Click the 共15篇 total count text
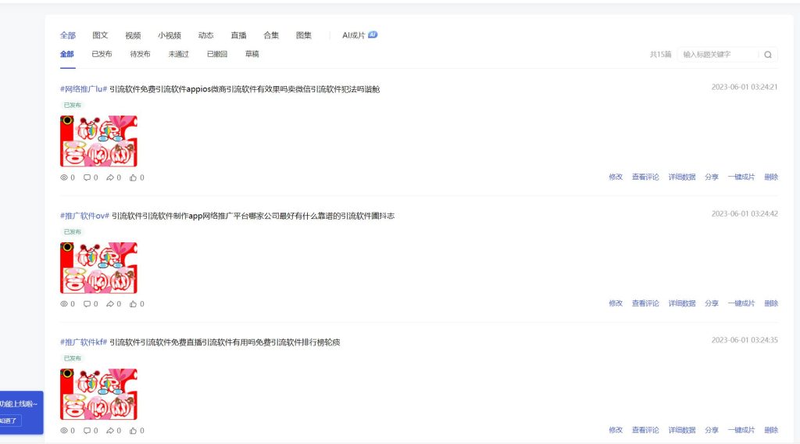The height and width of the screenshot is (444, 800). (x=660, y=55)
